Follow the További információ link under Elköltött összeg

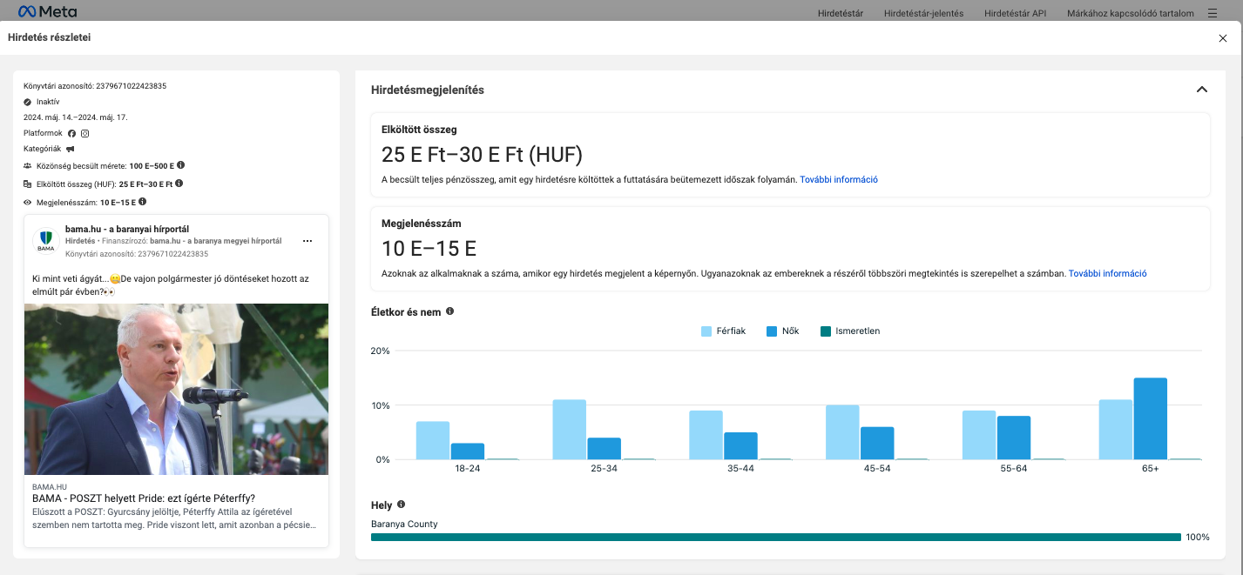tap(839, 179)
